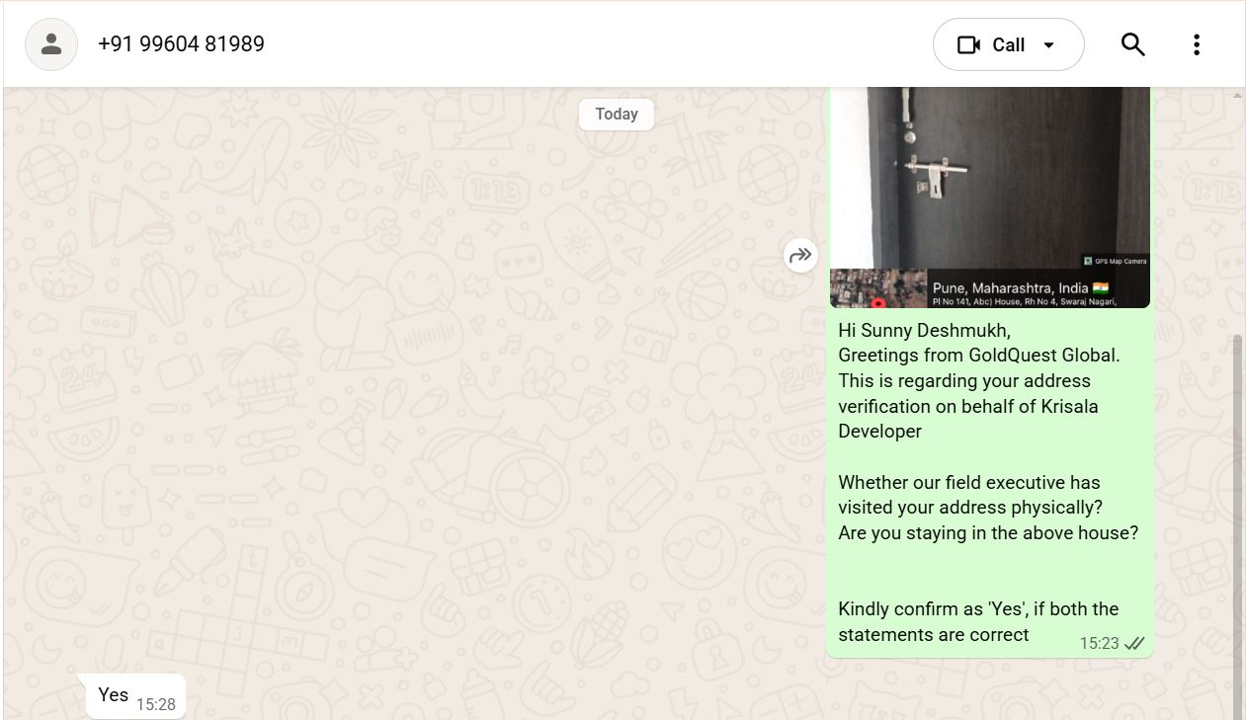Click the GPS Map Camera watermark label
Screen dimensions: 1246x720
(1115, 261)
